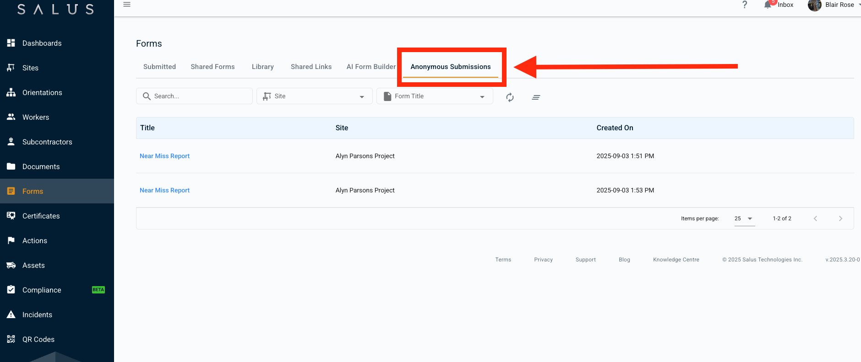
Task: Navigate to Certificates section
Action: click(x=41, y=216)
